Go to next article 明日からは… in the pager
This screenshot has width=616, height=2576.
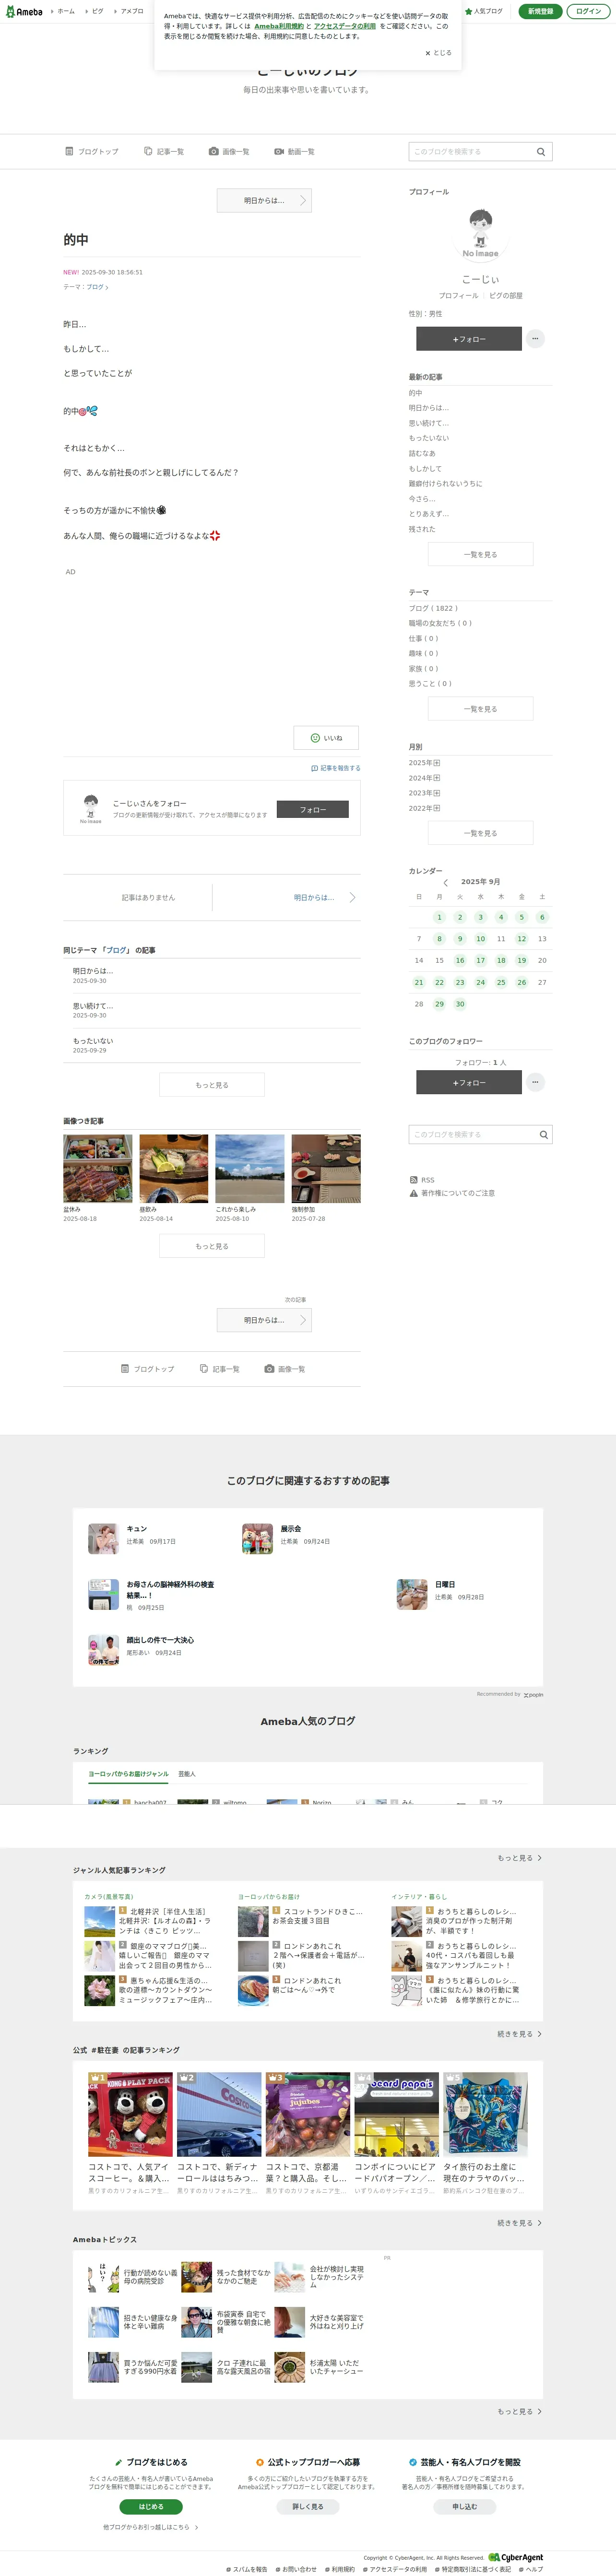[x=324, y=897]
